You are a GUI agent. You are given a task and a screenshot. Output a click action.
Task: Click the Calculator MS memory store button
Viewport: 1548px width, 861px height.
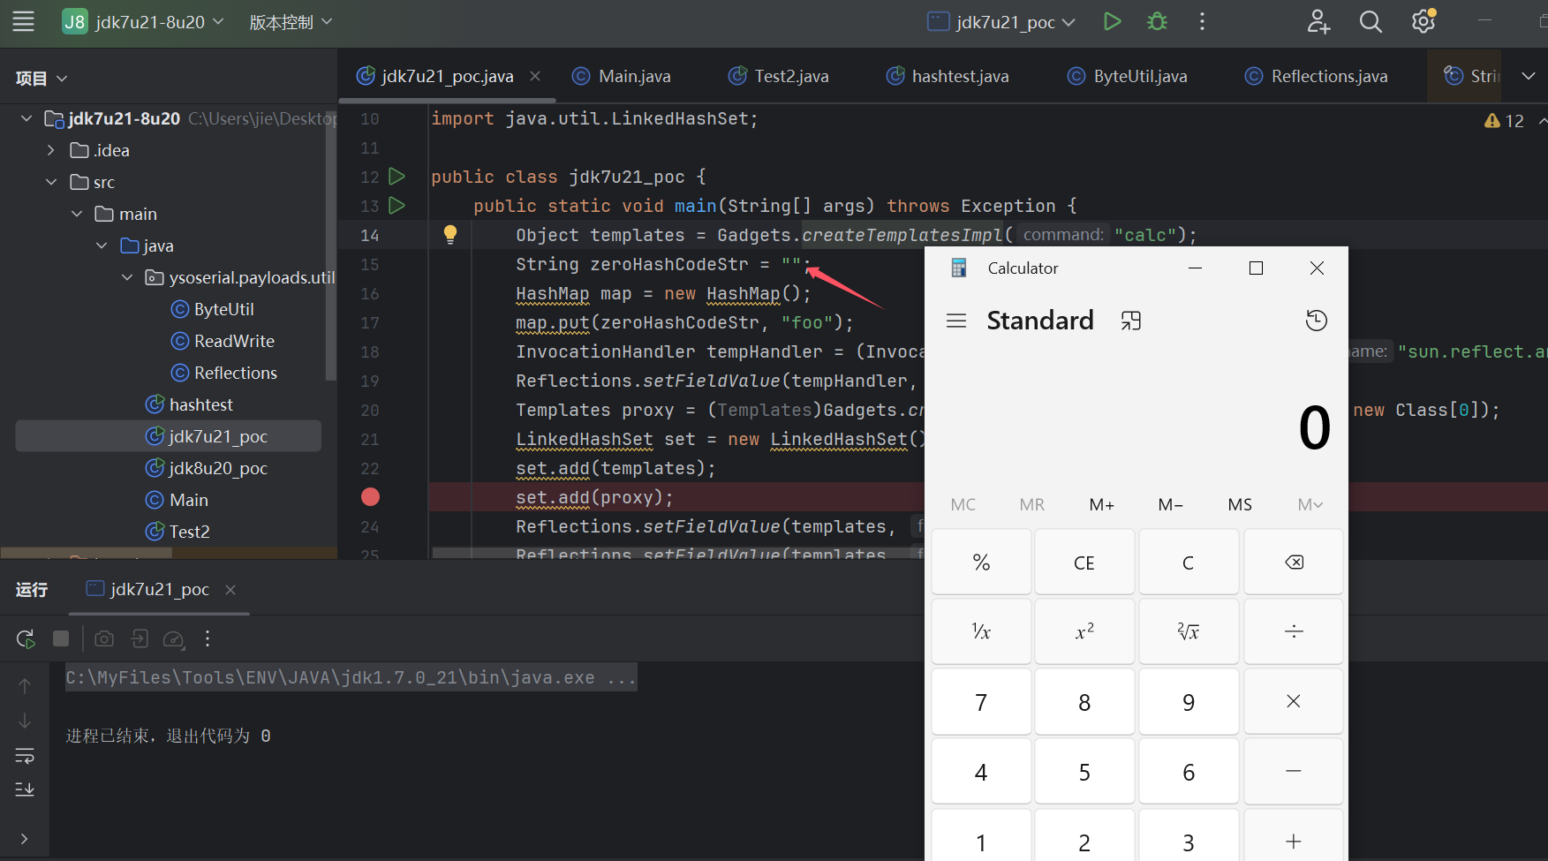pyautogui.click(x=1240, y=504)
